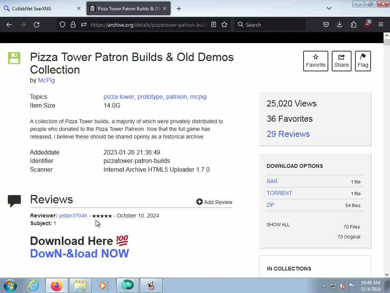Flag this archive item
The height and width of the screenshot is (293, 390).
click(363, 61)
